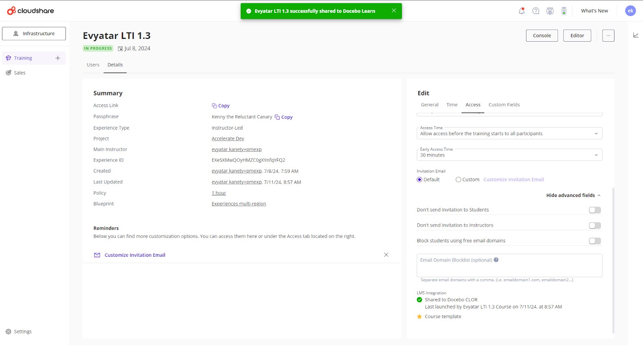Open Training in the sidebar
Image resolution: width=643 pixels, height=345 pixels.
coord(23,58)
